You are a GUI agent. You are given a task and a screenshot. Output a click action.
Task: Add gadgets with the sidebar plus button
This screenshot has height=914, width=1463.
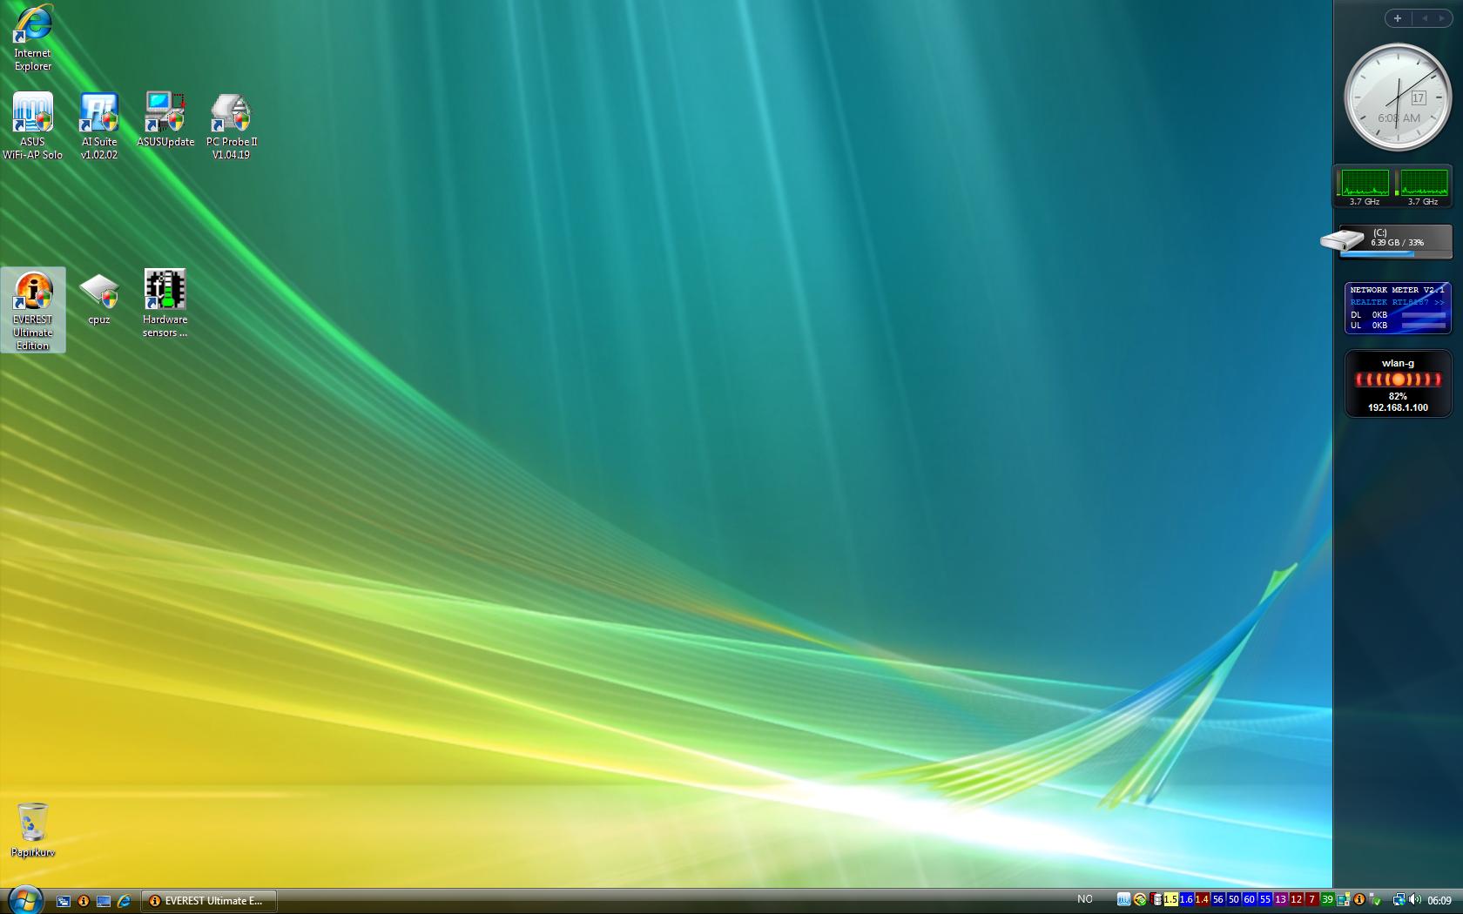point(1398,18)
